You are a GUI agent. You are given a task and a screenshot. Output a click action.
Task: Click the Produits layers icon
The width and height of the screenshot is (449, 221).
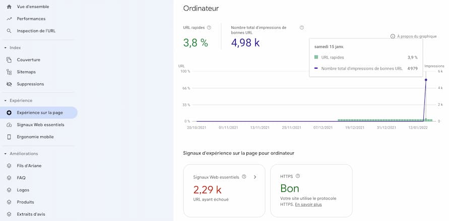pos(9,202)
